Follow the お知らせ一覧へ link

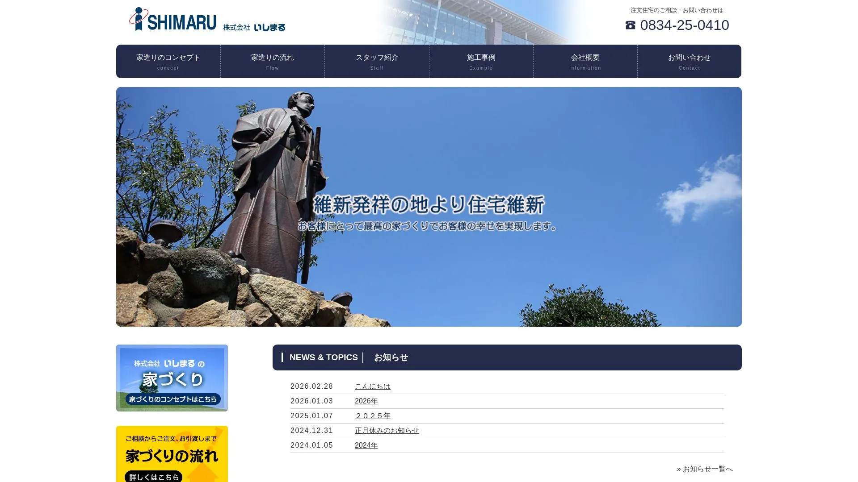708,469
